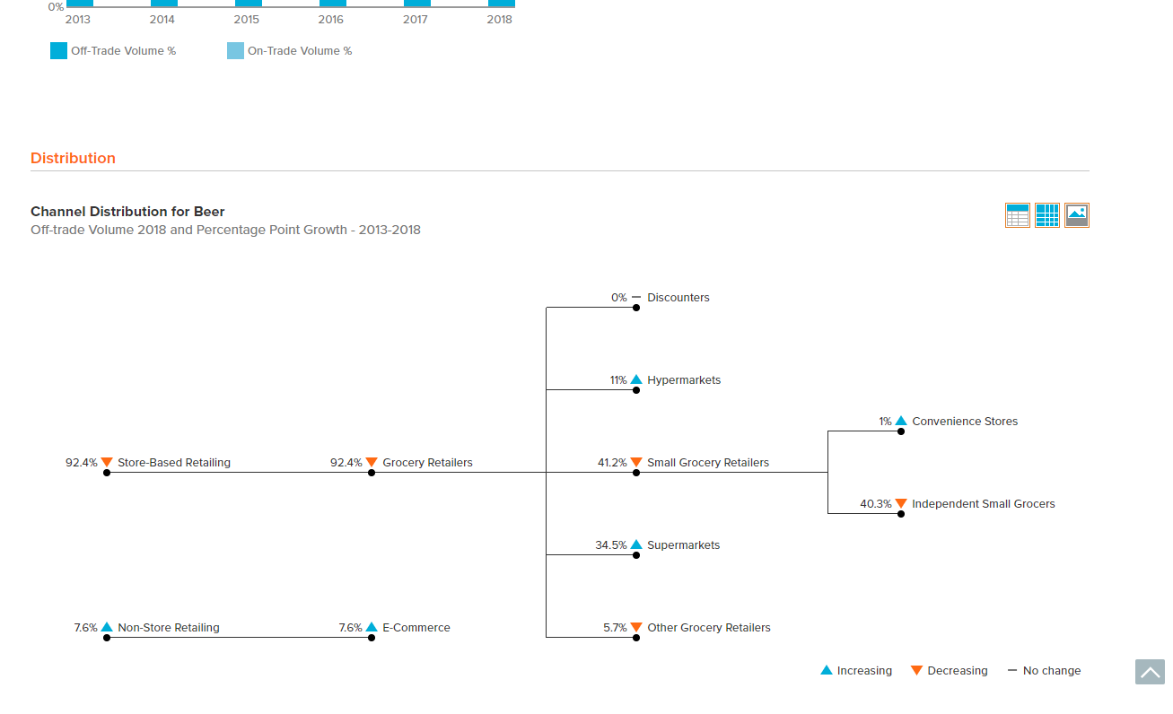Screen dimensions: 1173x714
Task: Click the Off-trade Volume 2018 subtitle
Action: click(x=225, y=230)
